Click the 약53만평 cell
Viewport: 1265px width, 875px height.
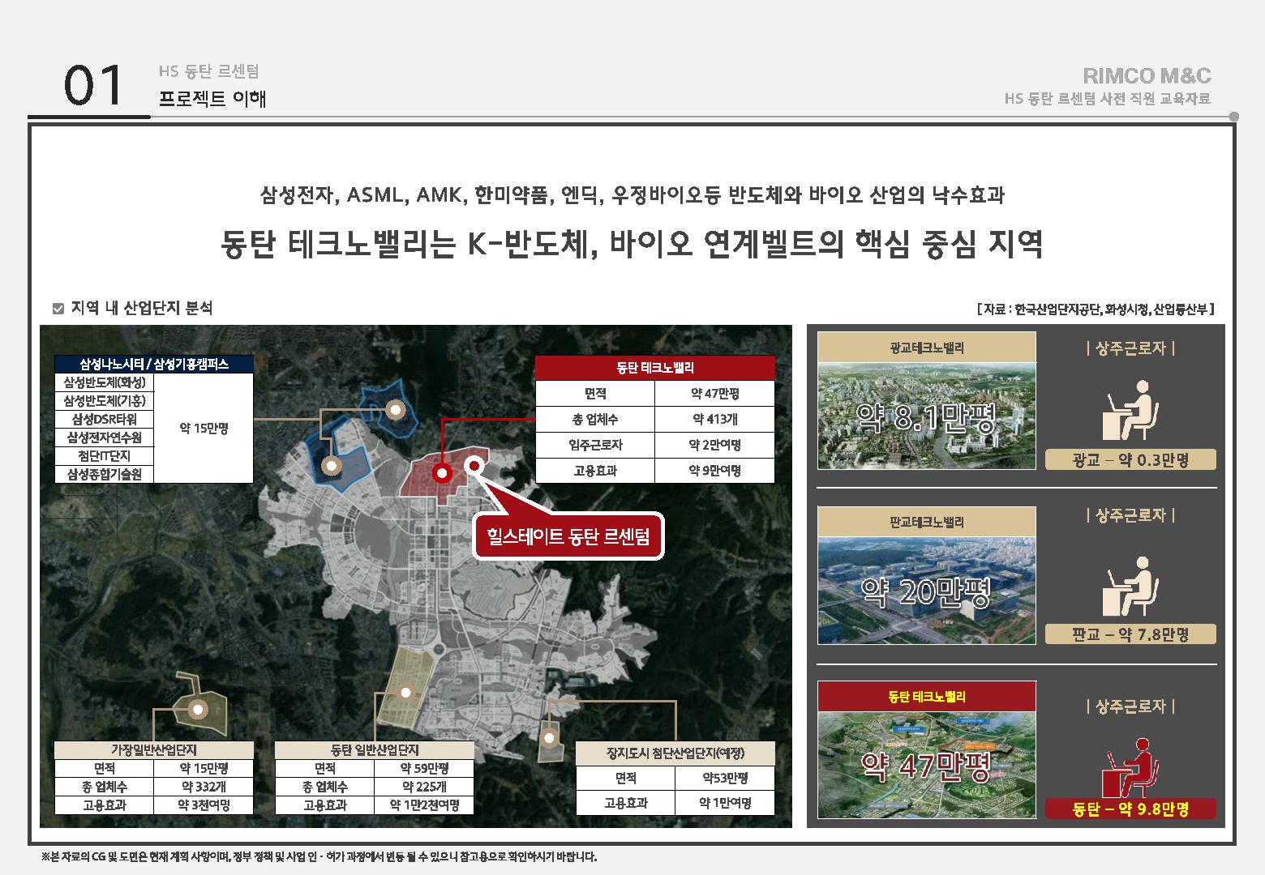(x=725, y=779)
